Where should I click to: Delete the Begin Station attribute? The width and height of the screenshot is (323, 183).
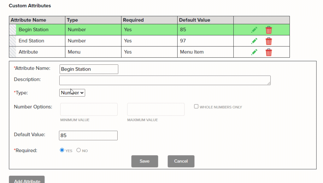point(268,29)
